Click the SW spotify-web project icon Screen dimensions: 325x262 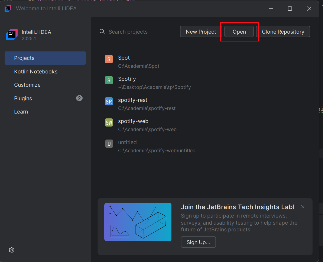click(x=109, y=122)
